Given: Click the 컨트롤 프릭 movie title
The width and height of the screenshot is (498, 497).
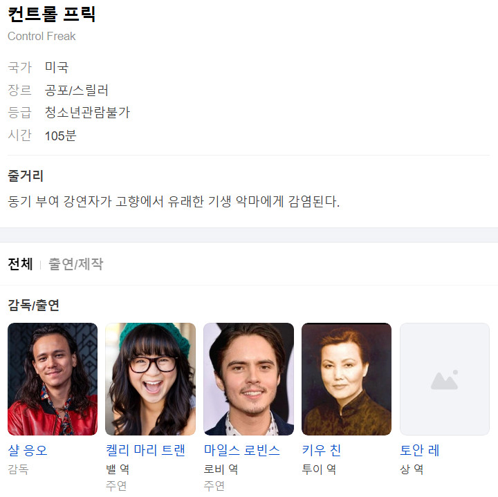Looking at the screenshot, I should [51, 14].
